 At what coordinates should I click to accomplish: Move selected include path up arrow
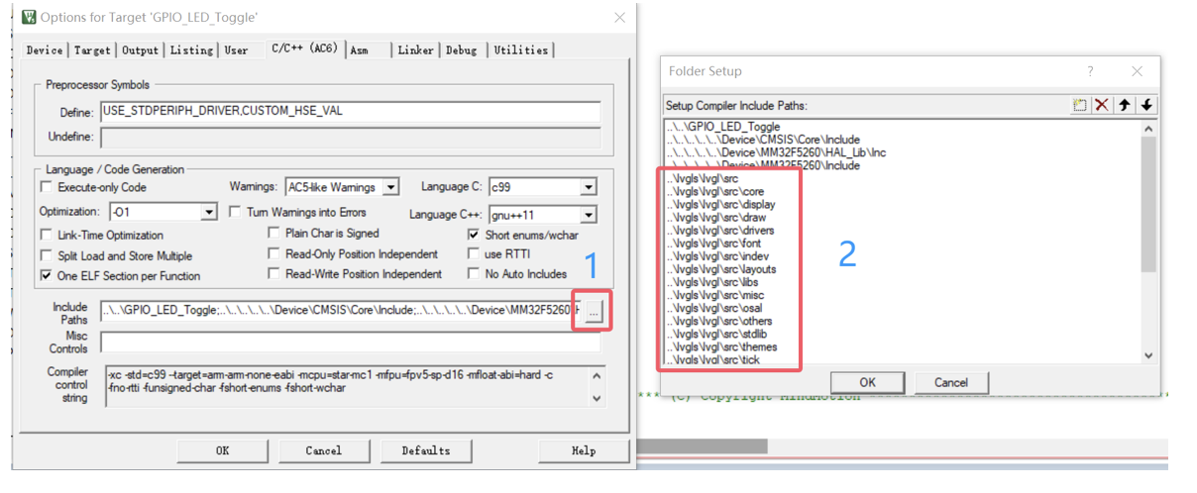coord(1125,105)
